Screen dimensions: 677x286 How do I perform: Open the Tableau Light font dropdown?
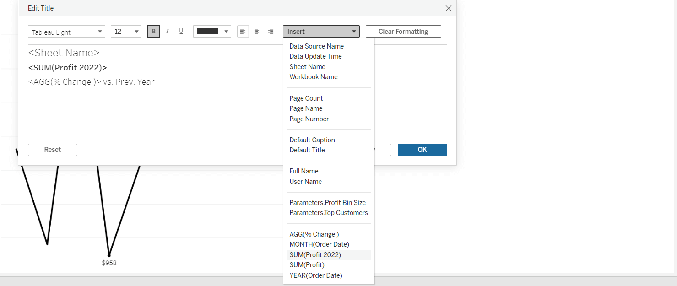tap(67, 32)
